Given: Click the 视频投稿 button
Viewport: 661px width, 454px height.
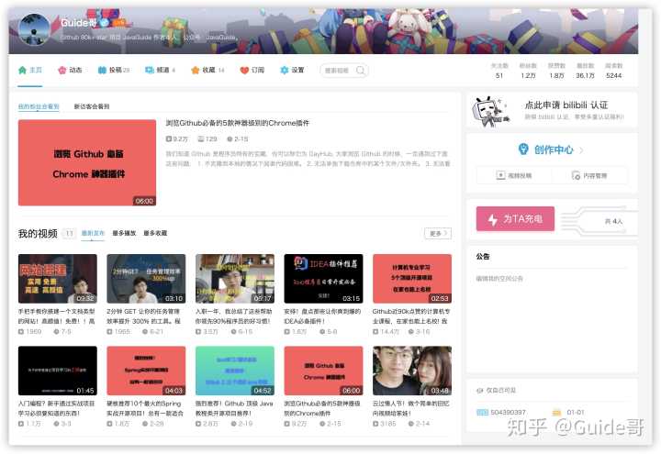Looking at the screenshot, I should tap(514, 175).
